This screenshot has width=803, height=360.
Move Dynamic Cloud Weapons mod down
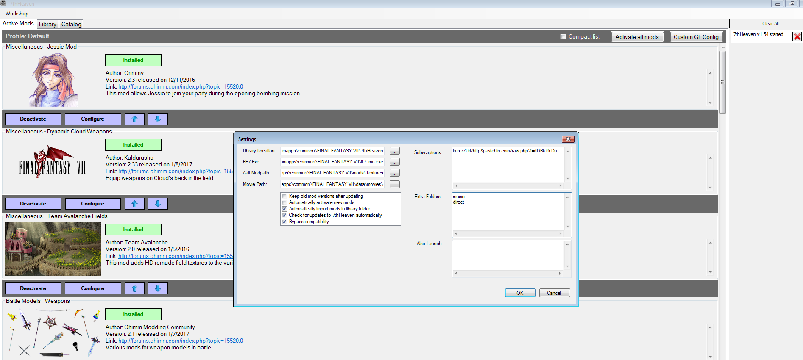tap(158, 204)
